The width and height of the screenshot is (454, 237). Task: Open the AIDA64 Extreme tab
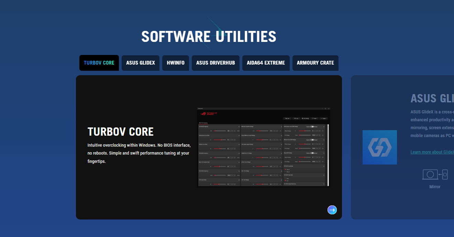[266, 63]
